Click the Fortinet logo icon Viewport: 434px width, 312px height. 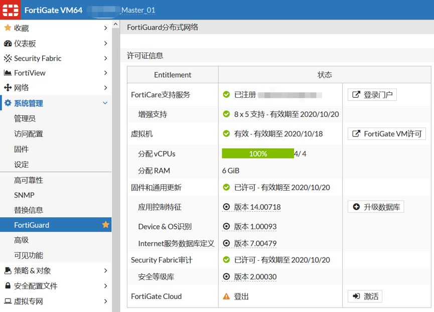(x=11, y=10)
